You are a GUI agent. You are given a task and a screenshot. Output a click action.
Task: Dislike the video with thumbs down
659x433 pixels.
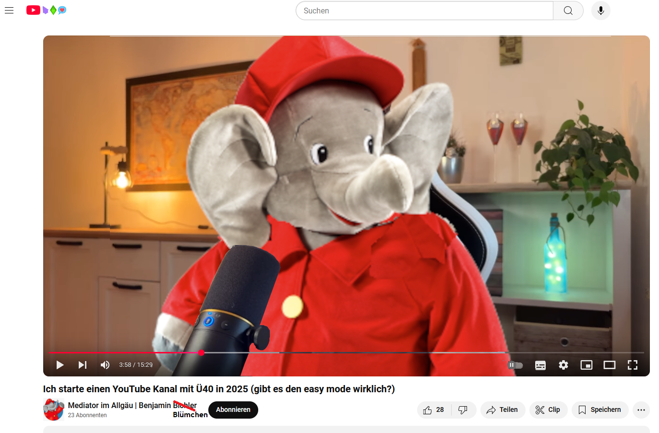pos(463,410)
